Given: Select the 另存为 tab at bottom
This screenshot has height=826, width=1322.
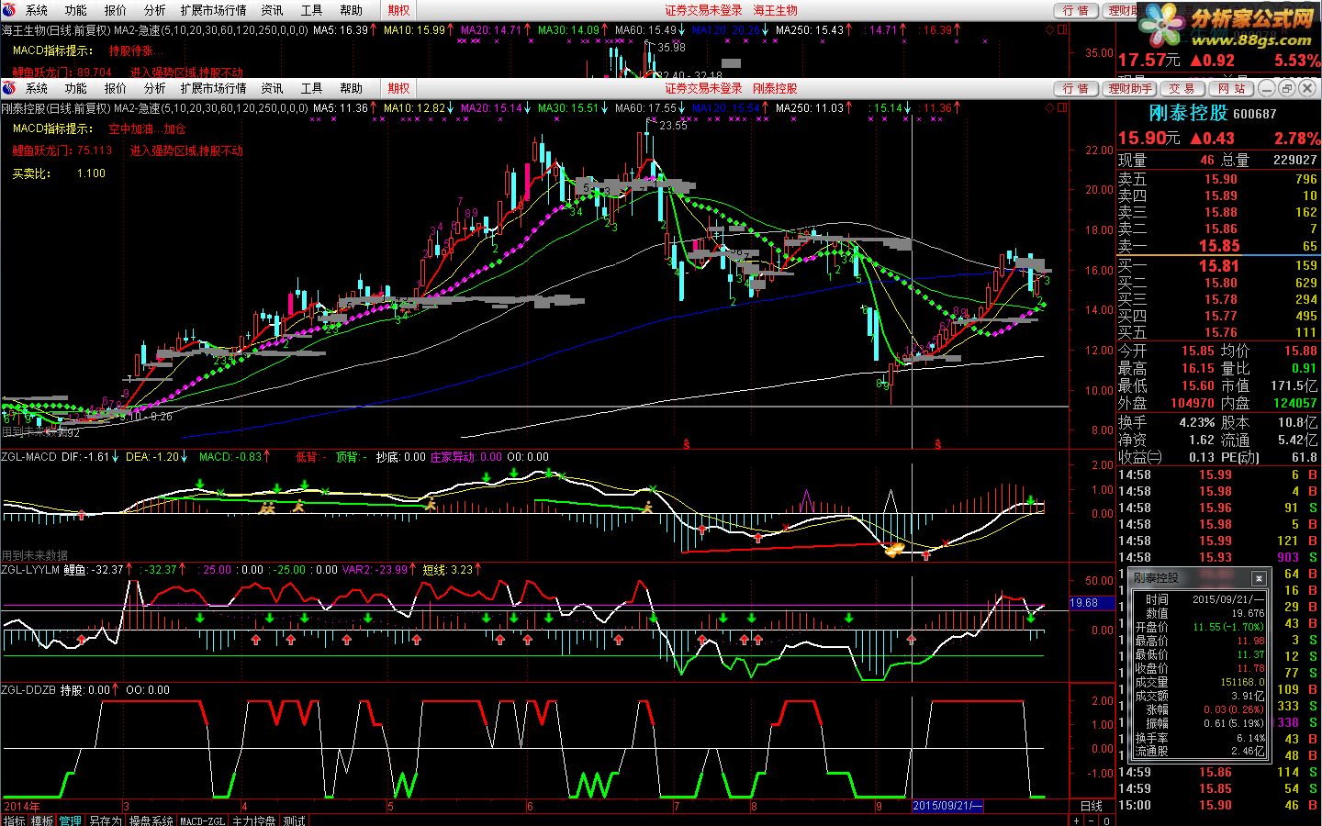Looking at the screenshot, I should (x=105, y=820).
